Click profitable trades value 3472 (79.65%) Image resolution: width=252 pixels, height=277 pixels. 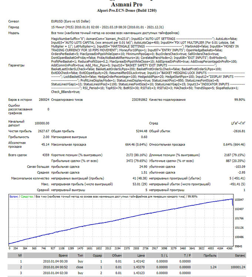coord(137,161)
